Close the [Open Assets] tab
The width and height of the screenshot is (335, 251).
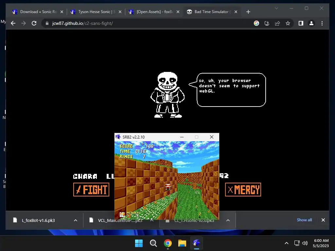[x=178, y=12]
